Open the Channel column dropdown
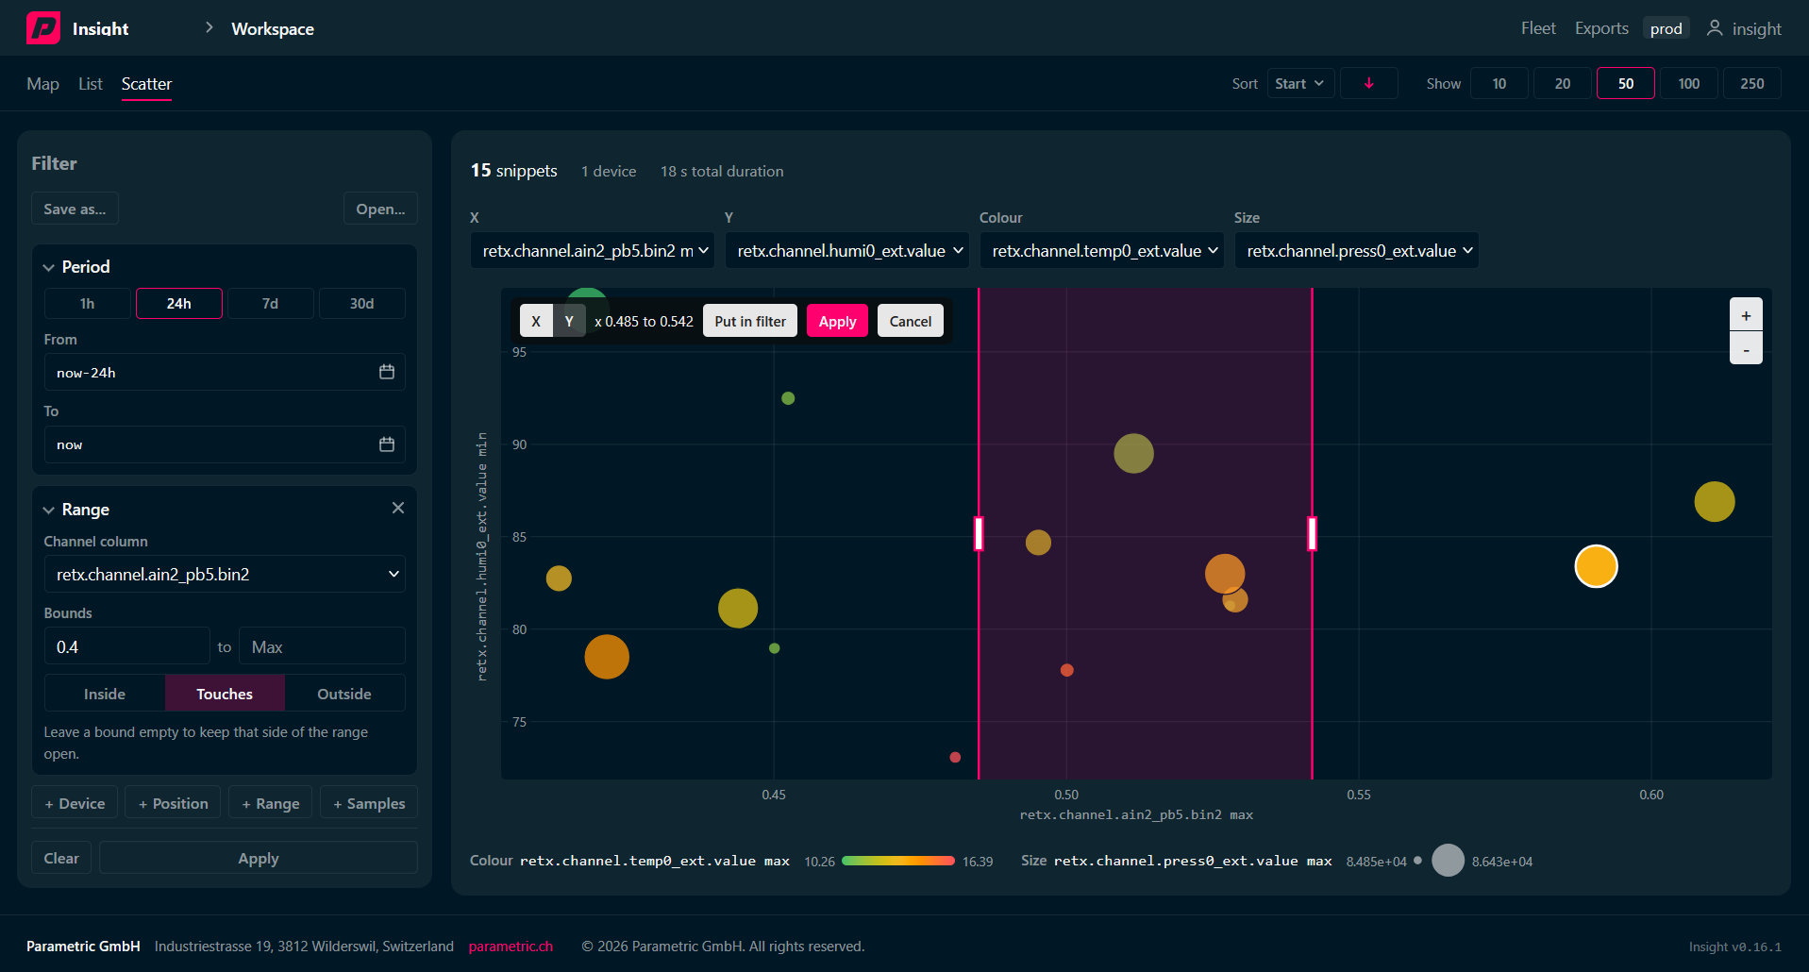The image size is (1809, 972). coord(225,575)
